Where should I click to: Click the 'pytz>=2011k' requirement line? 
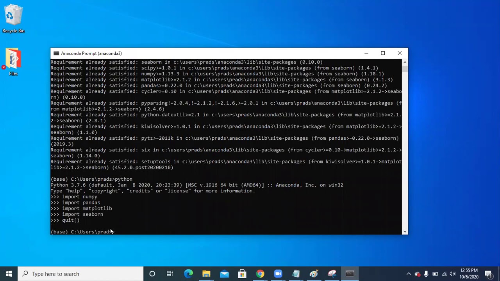click(225, 141)
